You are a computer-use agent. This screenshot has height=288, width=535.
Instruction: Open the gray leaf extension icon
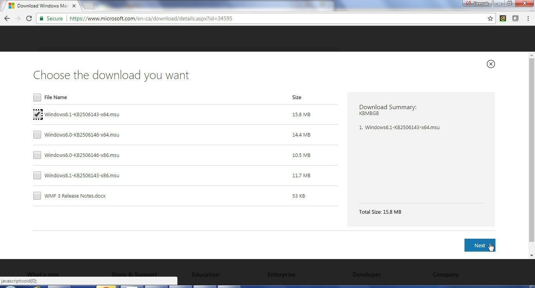pyautogui.click(x=515, y=18)
